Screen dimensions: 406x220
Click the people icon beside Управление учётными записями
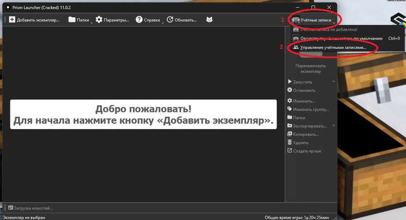click(x=296, y=47)
